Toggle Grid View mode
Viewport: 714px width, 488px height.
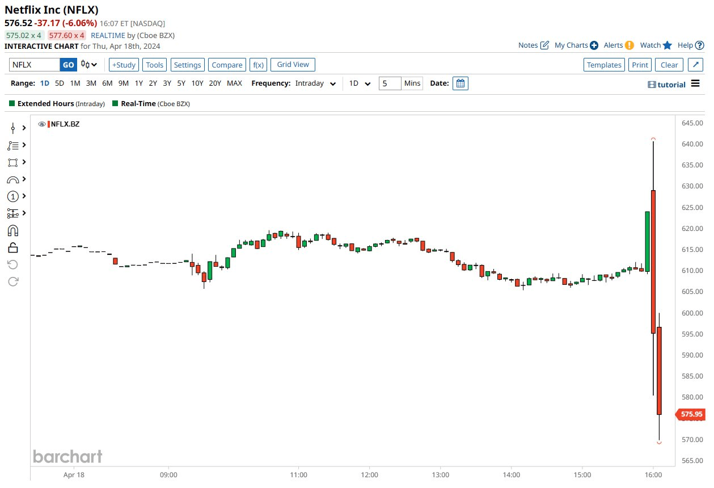[x=293, y=64]
